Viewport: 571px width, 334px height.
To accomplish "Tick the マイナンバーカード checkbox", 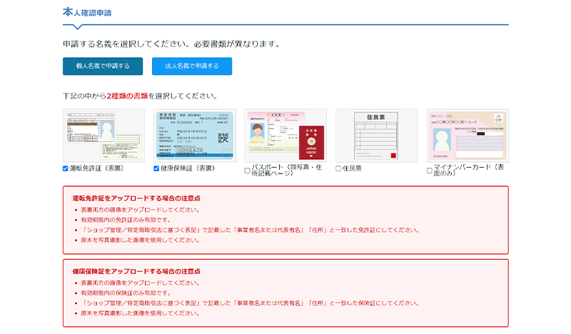I will pyautogui.click(x=429, y=171).
